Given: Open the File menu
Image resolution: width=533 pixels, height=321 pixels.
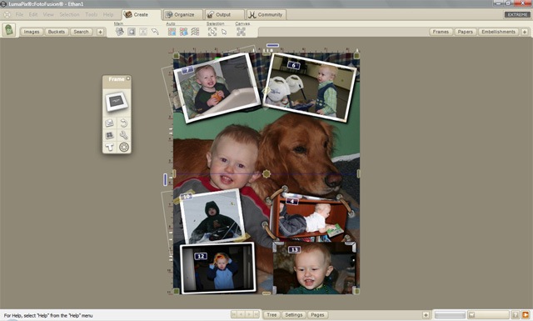Looking at the screenshot, I should tap(19, 15).
